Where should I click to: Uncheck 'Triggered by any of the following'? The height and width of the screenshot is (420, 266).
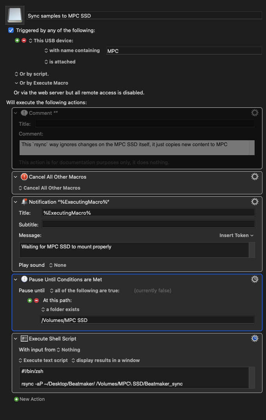point(11,30)
